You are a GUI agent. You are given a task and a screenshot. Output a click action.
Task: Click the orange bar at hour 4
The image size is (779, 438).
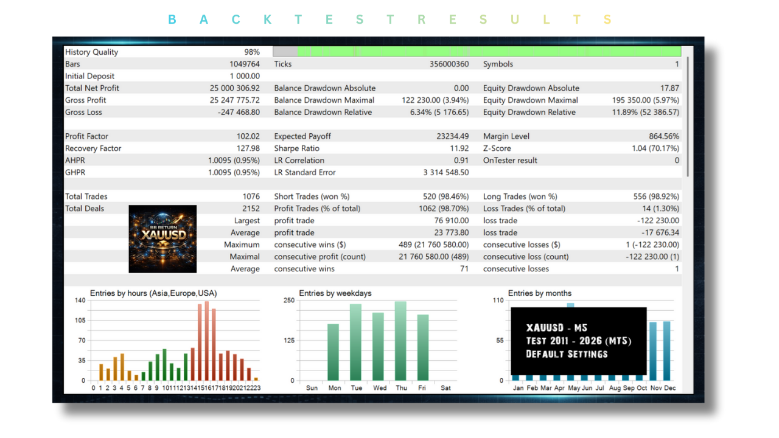122,367
